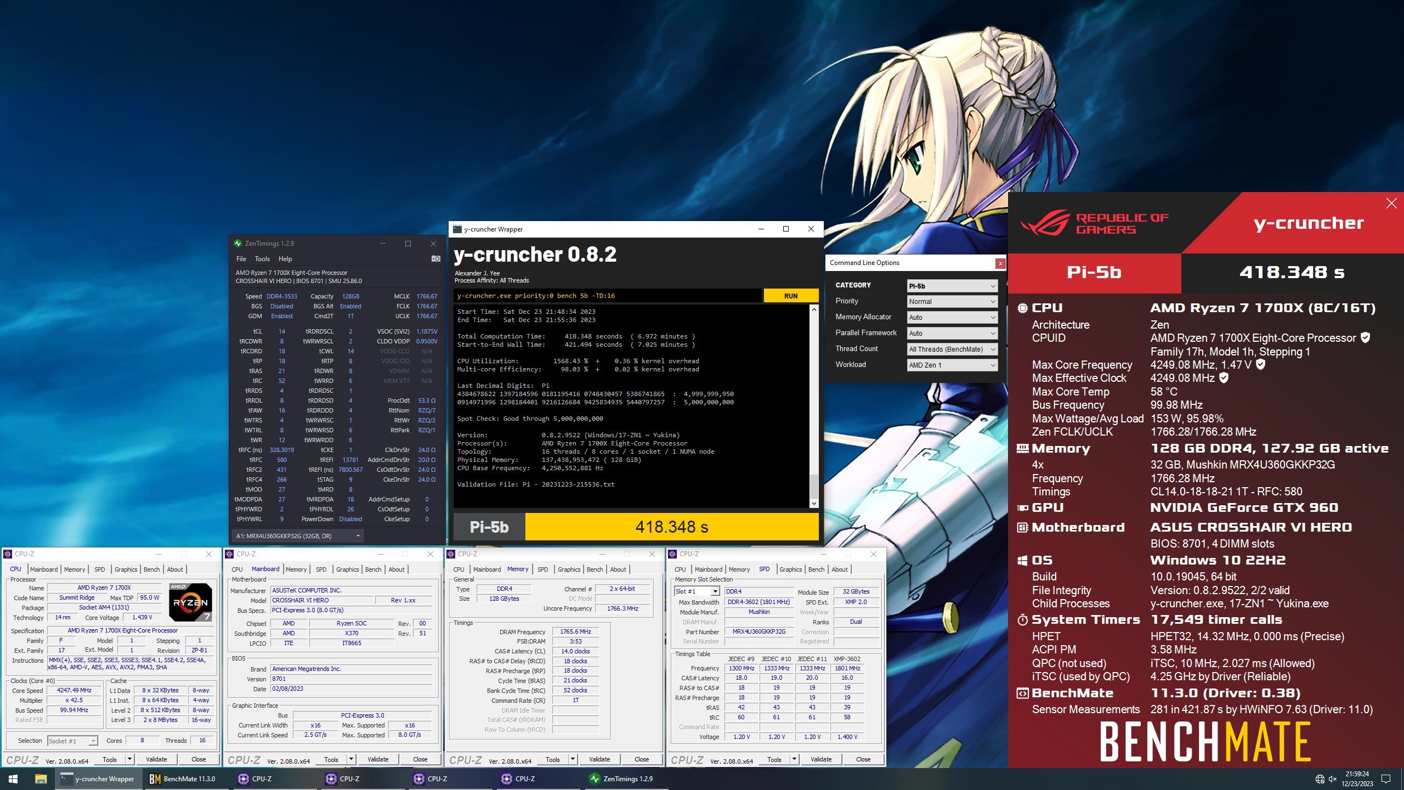1404x790 pixels.
Task: Click 'Validation File: Pi - 20231223-215536.txt'
Action: point(536,484)
